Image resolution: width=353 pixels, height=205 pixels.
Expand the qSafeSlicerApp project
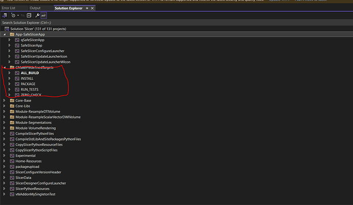click(9, 40)
